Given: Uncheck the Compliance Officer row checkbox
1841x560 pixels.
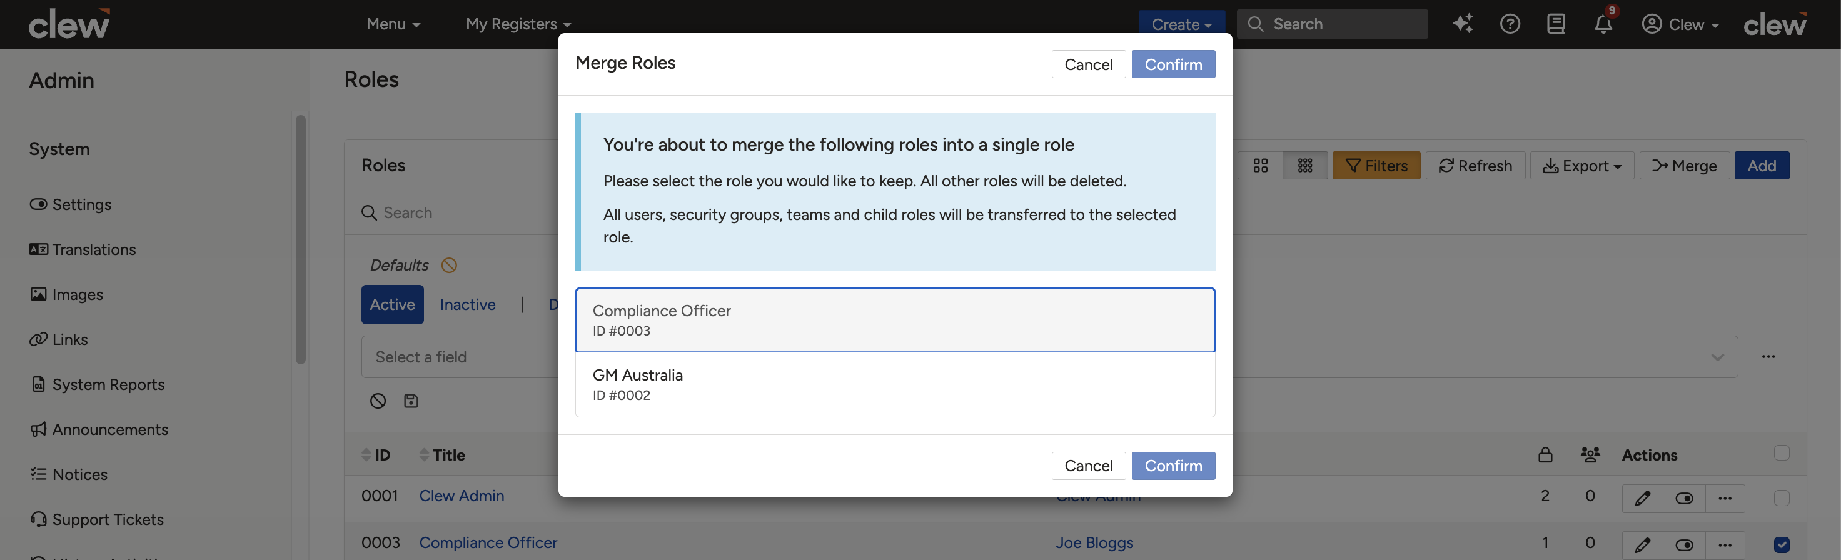Looking at the screenshot, I should tap(1782, 545).
